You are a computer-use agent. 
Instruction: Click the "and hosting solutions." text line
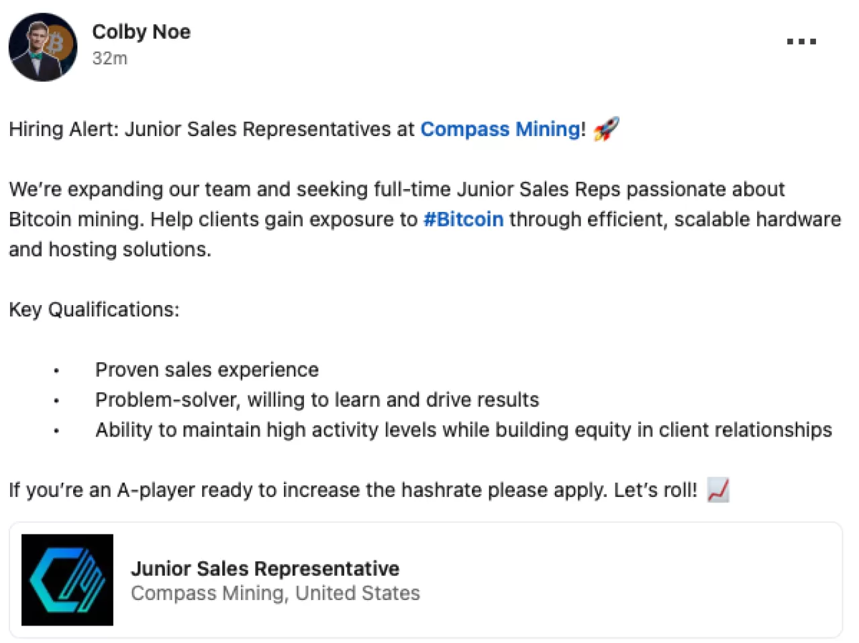[x=110, y=249]
